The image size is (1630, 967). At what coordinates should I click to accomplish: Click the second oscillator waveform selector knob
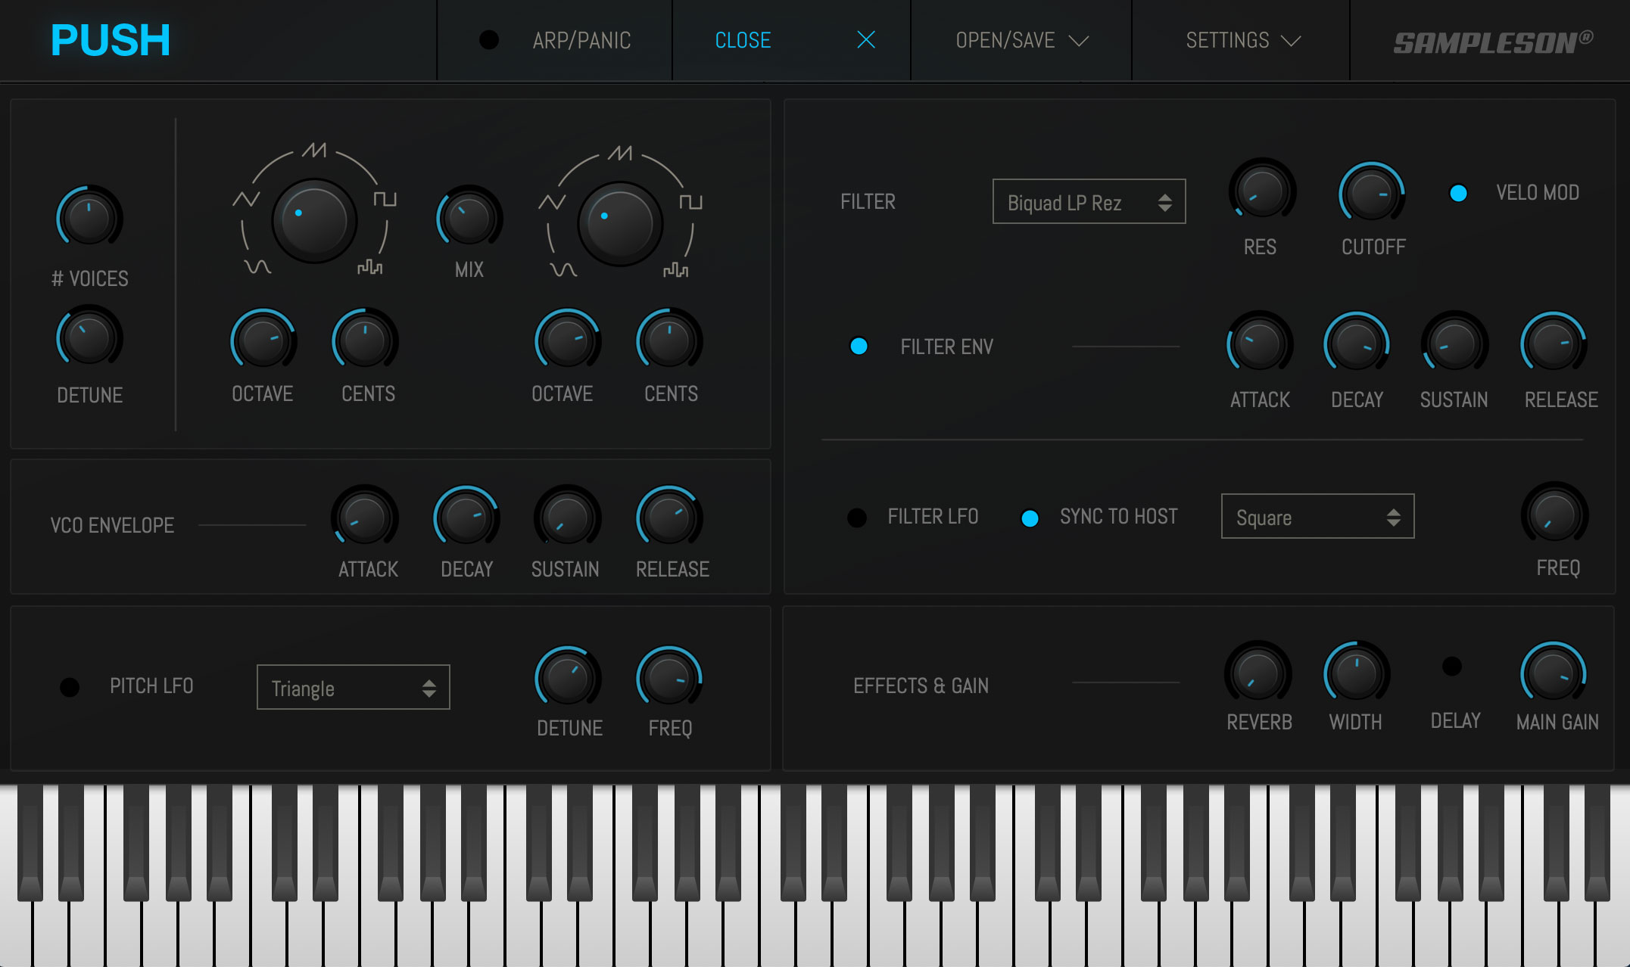(619, 222)
